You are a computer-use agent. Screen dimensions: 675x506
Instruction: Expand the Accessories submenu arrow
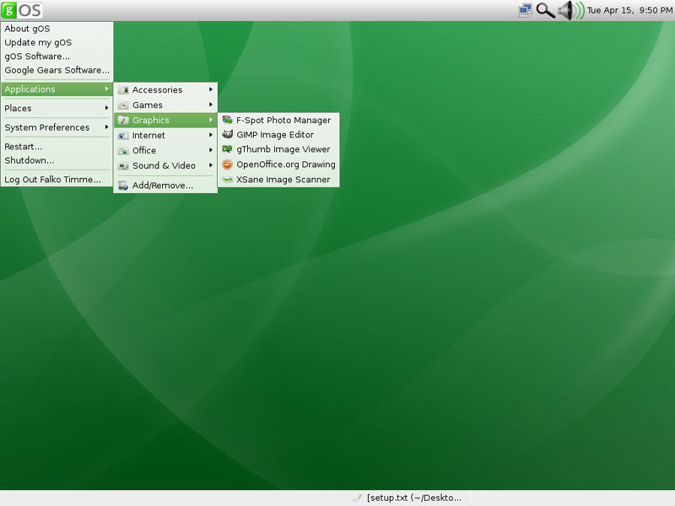(211, 89)
